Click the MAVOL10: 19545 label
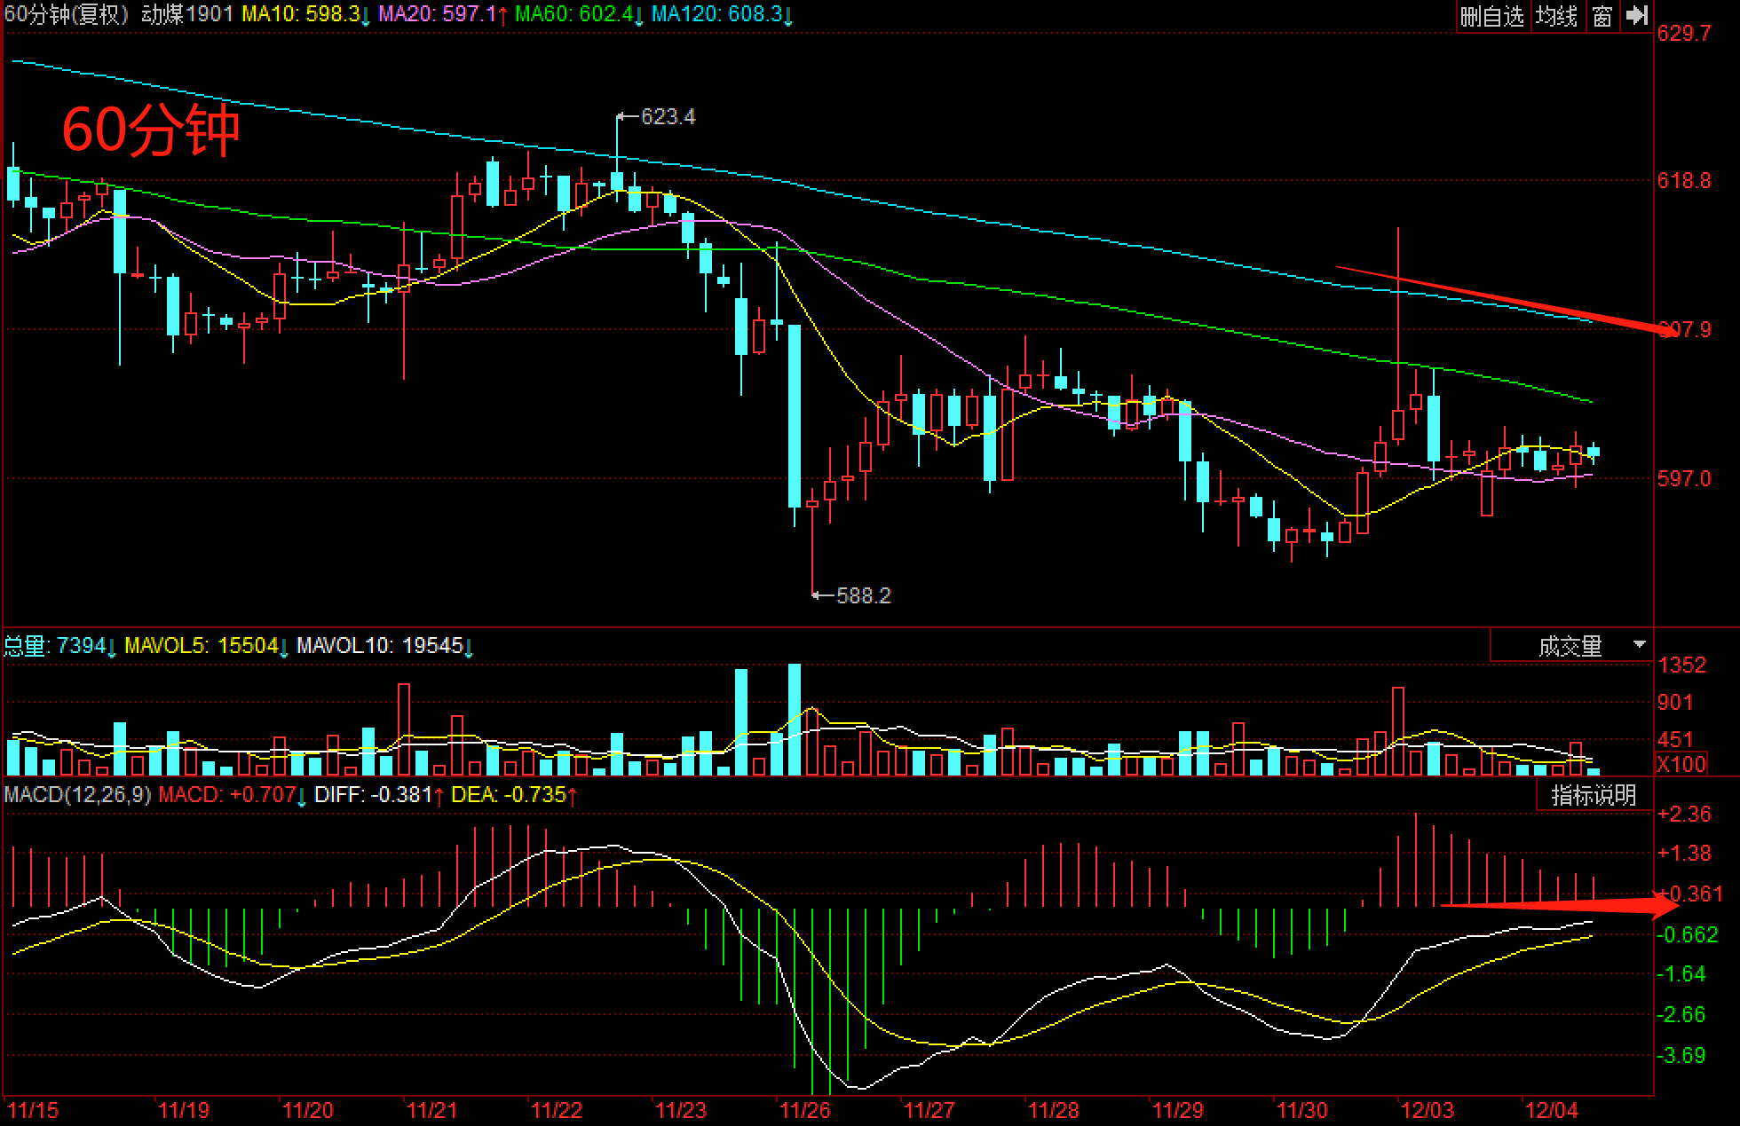1740x1126 pixels. pyautogui.click(x=384, y=646)
